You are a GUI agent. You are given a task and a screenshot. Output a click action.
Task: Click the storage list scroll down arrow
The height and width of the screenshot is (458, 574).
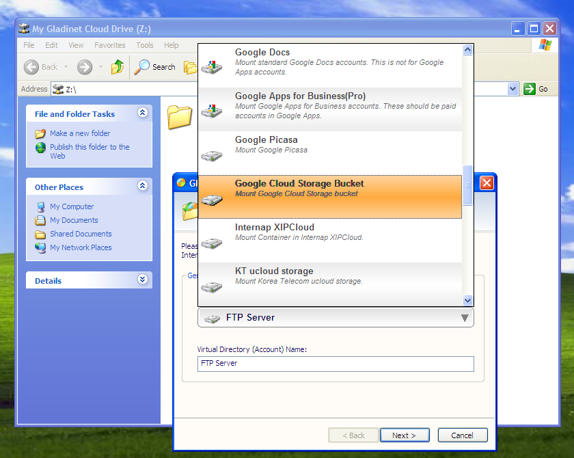coord(467,300)
